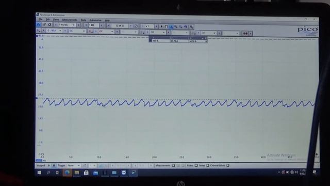This screenshot has height=186, width=330.
Task: Open the Edit menu
Action: pyautogui.click(x=48, y=20)
